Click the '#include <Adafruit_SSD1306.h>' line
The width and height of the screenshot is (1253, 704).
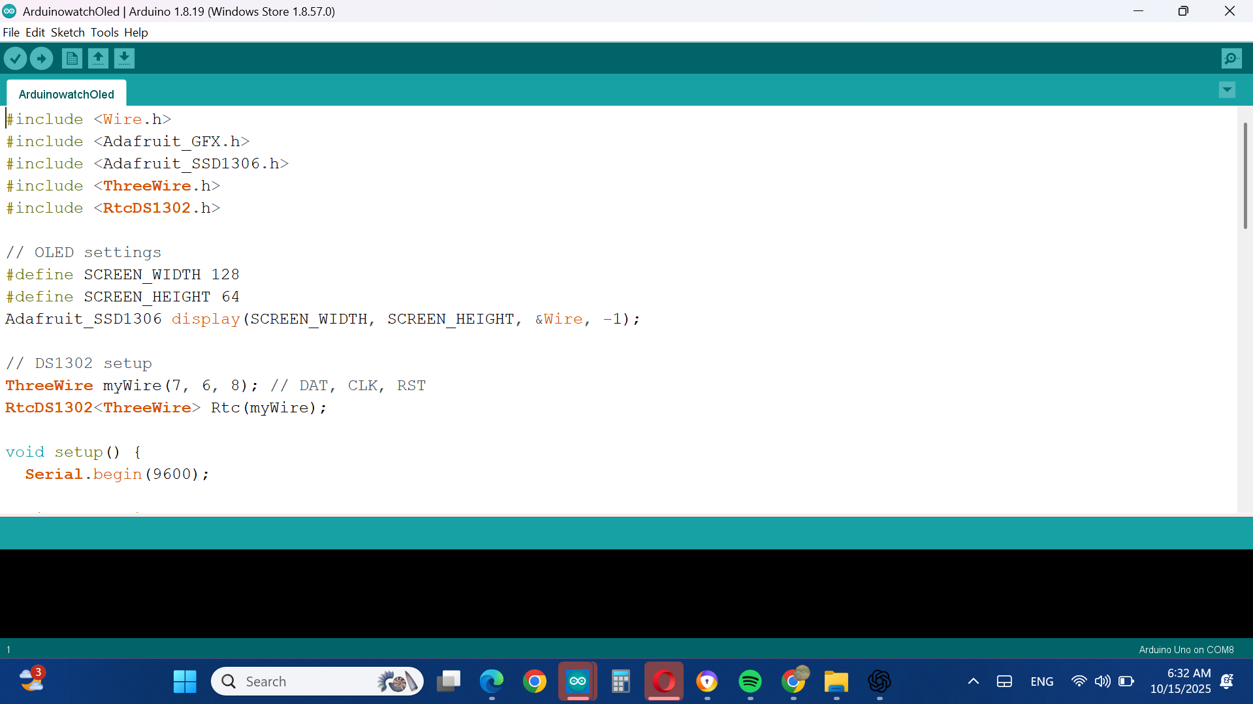[x=148, y=164]
